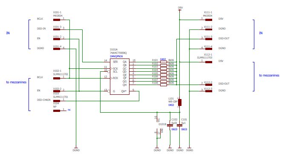Click the 'G' enable pin label

(x=114, y=91)
